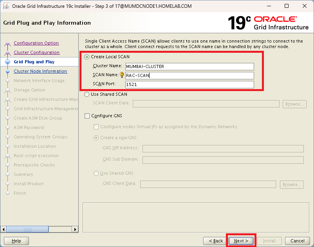The width and height of the screenshot is (314, 247).
Task: Enable the Configure GNS checkbox
Action: pyautogui.click(x=87, y=116)
